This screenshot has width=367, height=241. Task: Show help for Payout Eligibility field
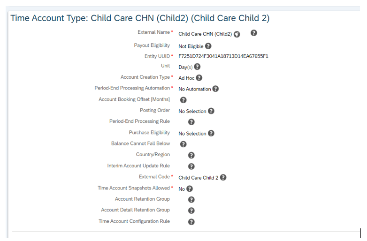[x=208, y=46]
